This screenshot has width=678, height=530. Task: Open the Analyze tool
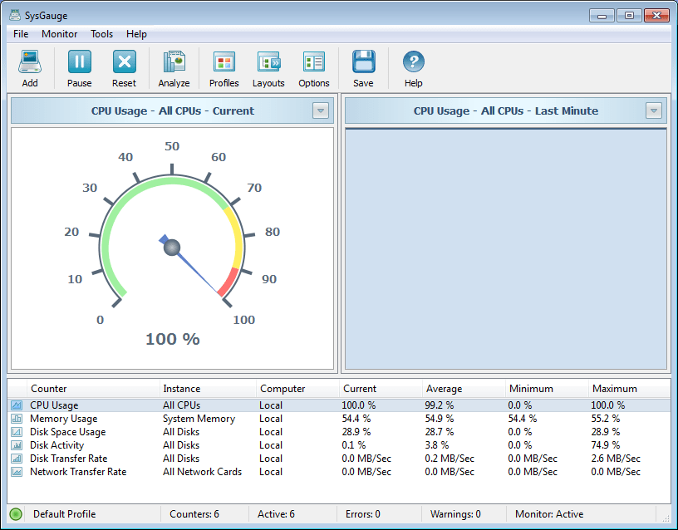click(x=174, y=61)
